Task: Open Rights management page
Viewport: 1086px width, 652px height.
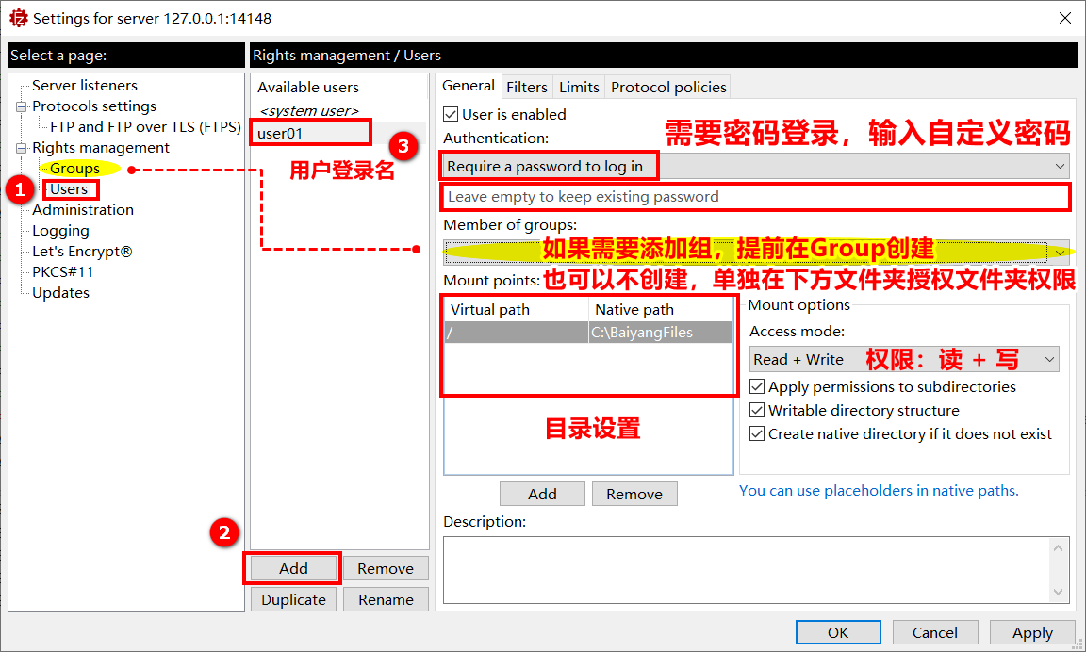Action: pyautogui.click(x=101, y=147)
